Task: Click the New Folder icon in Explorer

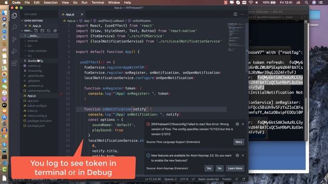Action: pos(42,31)
